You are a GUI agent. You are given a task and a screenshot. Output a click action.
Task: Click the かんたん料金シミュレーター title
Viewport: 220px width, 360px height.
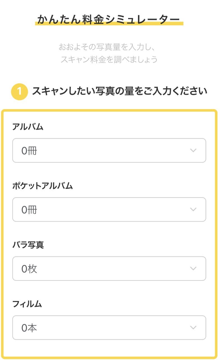(x=109, y=19)
